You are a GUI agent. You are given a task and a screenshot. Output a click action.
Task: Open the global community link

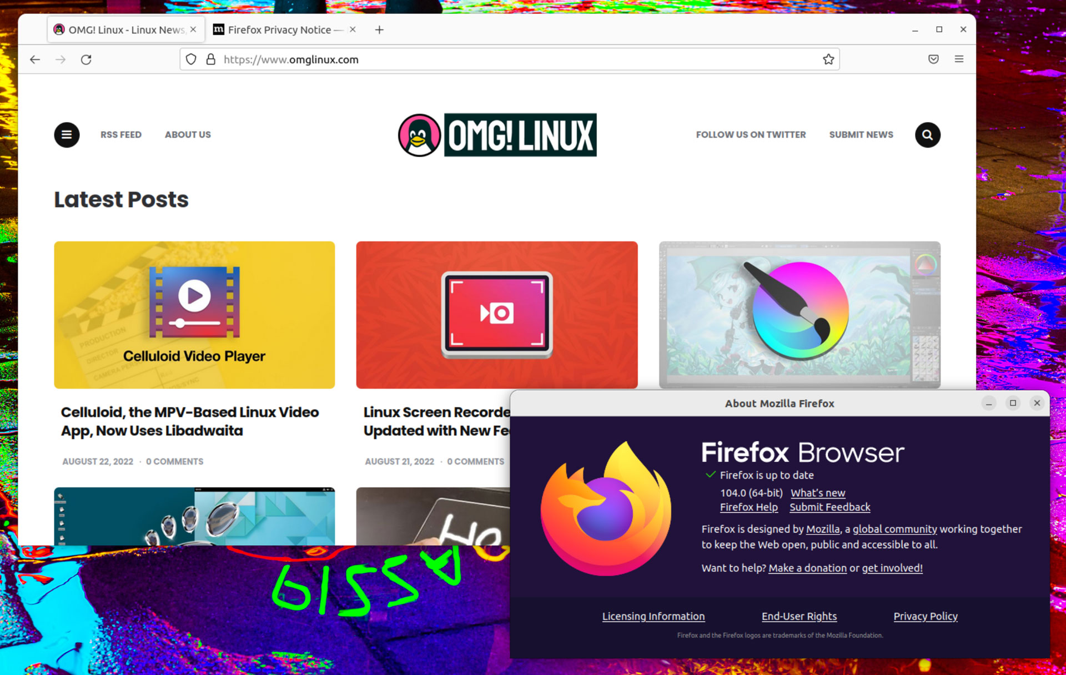pyautogui.click(x=894, y=530)
